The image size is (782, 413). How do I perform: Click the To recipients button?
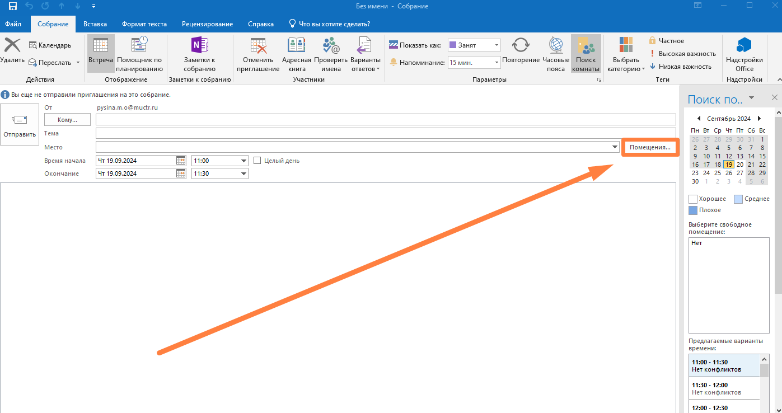(67, 120)
